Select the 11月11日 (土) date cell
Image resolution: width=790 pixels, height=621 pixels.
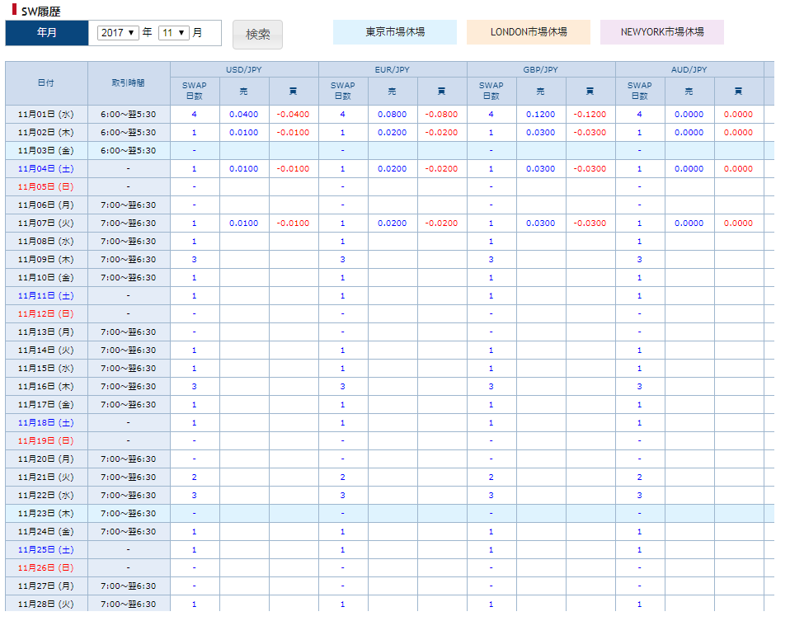click(46, 296)
